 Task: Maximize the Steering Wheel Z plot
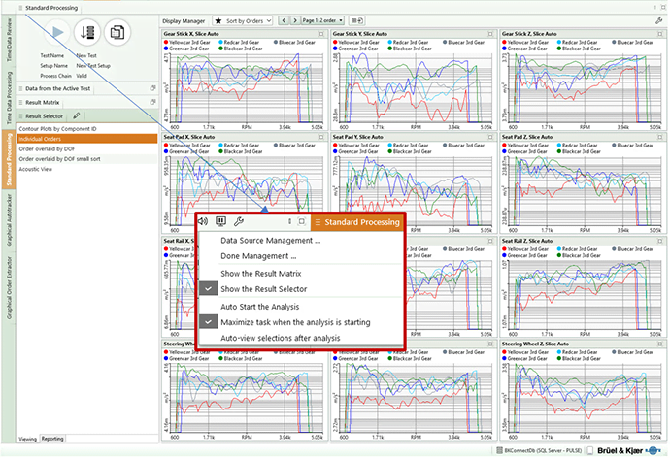pyautogui.click(x=660, y=343)
